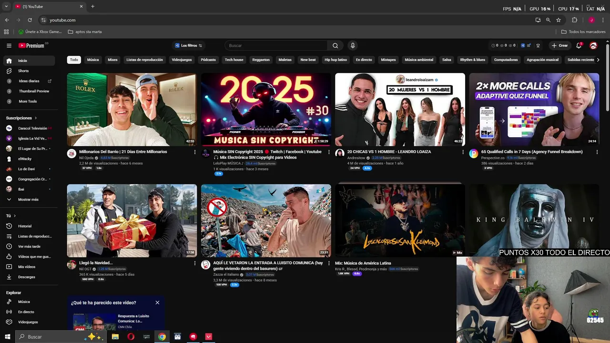Open options menu for Millonarios Del Barrio video
This screenshot has width=610, height=343.
pyautogui.click(x=194, y=152)
